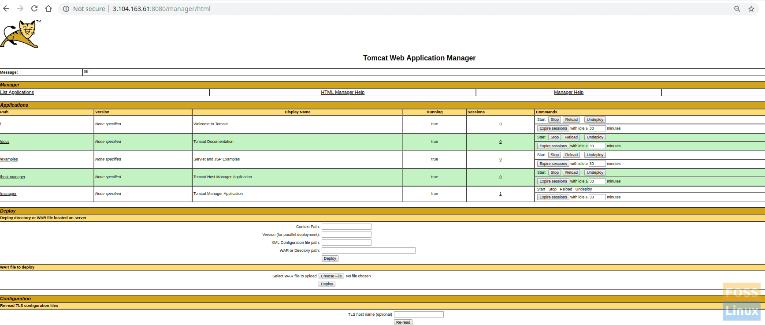The image size is (765, 325).
Task: Bookmark this page with the star icon
Action: pos(751,9)
